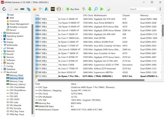
Task: Click the Buy Now button
Action: coord(72,9)
